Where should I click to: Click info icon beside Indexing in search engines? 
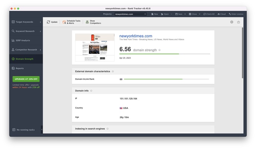tap(108, 129)
